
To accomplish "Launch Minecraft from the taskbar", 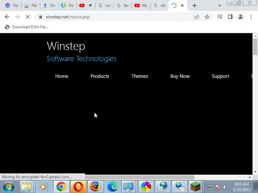I will (x=195, y=187).
